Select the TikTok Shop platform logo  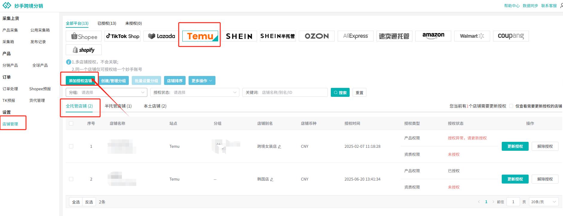pyautogui.click(x=123, y=36)
